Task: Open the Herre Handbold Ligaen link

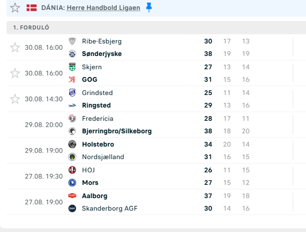Action: tap(103, 8)
